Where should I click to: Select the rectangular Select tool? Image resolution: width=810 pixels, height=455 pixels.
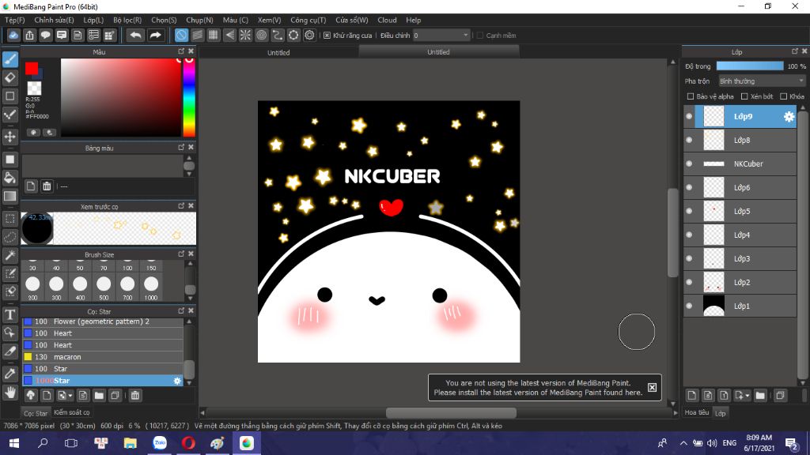9,219
